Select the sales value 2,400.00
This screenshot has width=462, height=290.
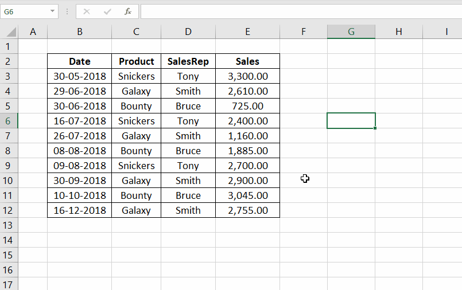[x=248, y=121]
